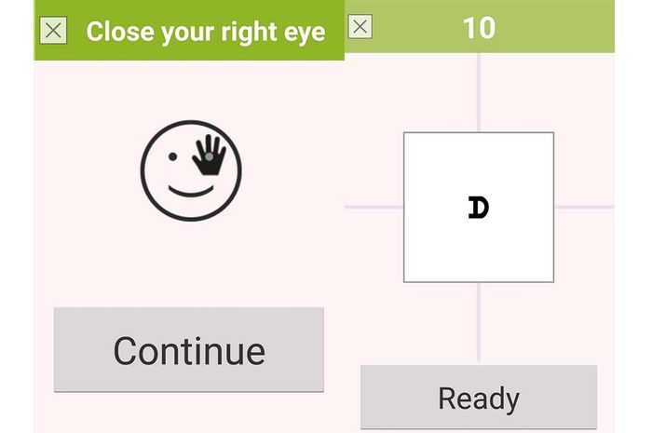Click the horizontal guide line right of box
Viewport: 652px width, 433px height.
click(x=585, y=207)
